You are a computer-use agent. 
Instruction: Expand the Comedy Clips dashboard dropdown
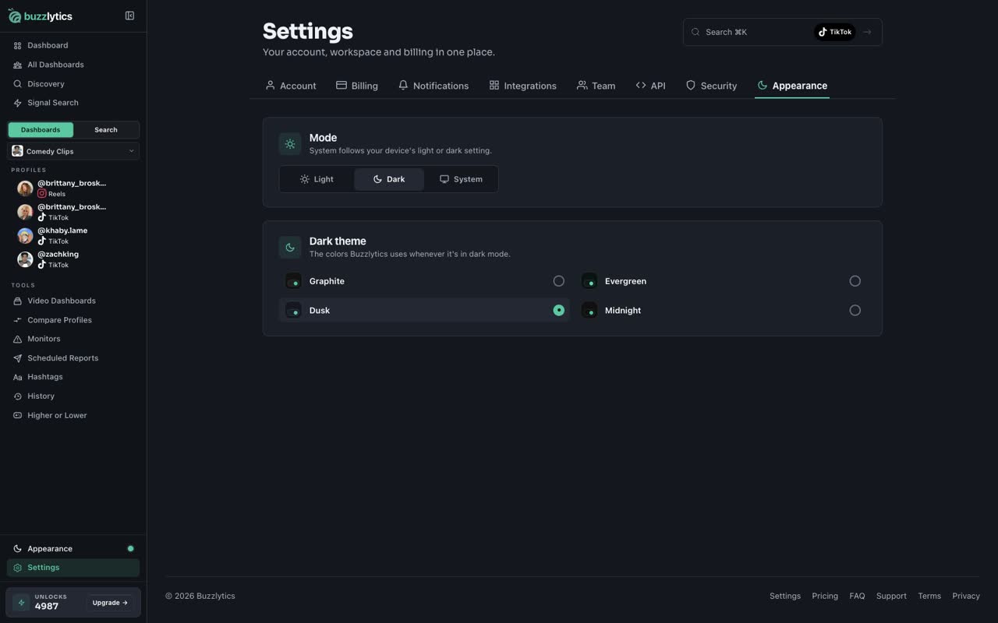click(73, 151)
